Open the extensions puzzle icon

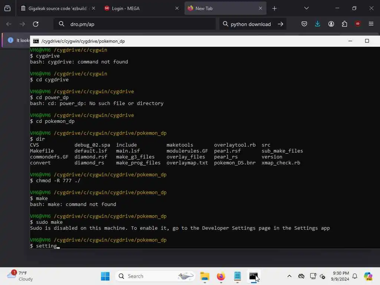(x=345, y=24)
